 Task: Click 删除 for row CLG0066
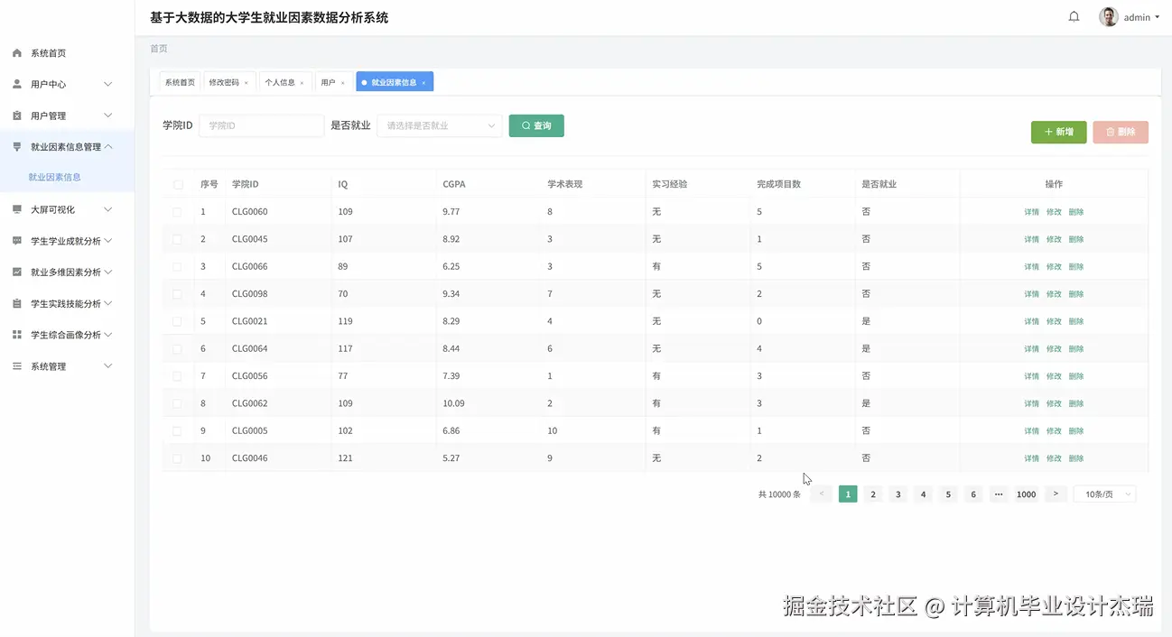1076,267
